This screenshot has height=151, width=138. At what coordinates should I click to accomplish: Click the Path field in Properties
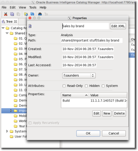91,40
